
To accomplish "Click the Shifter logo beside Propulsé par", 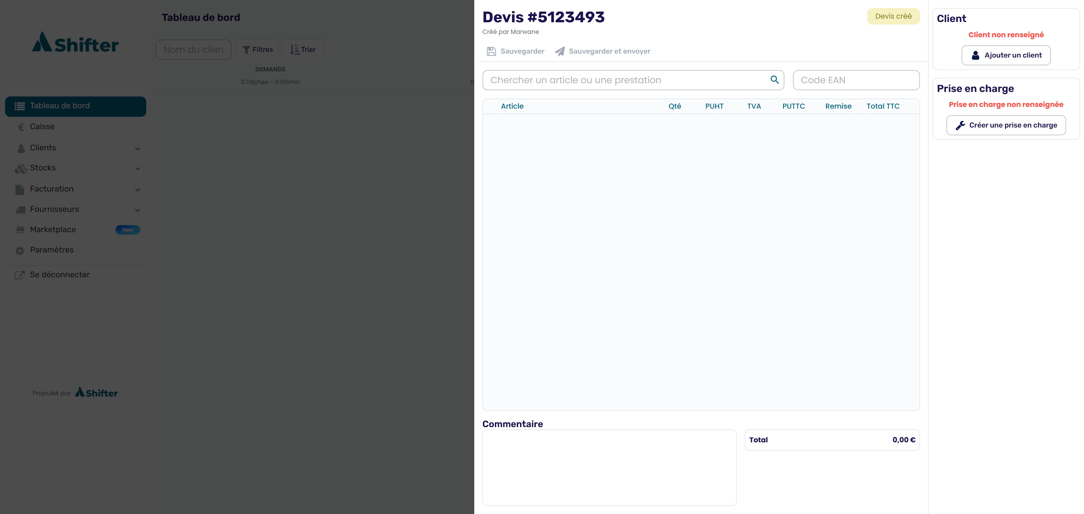I will 96,392.
